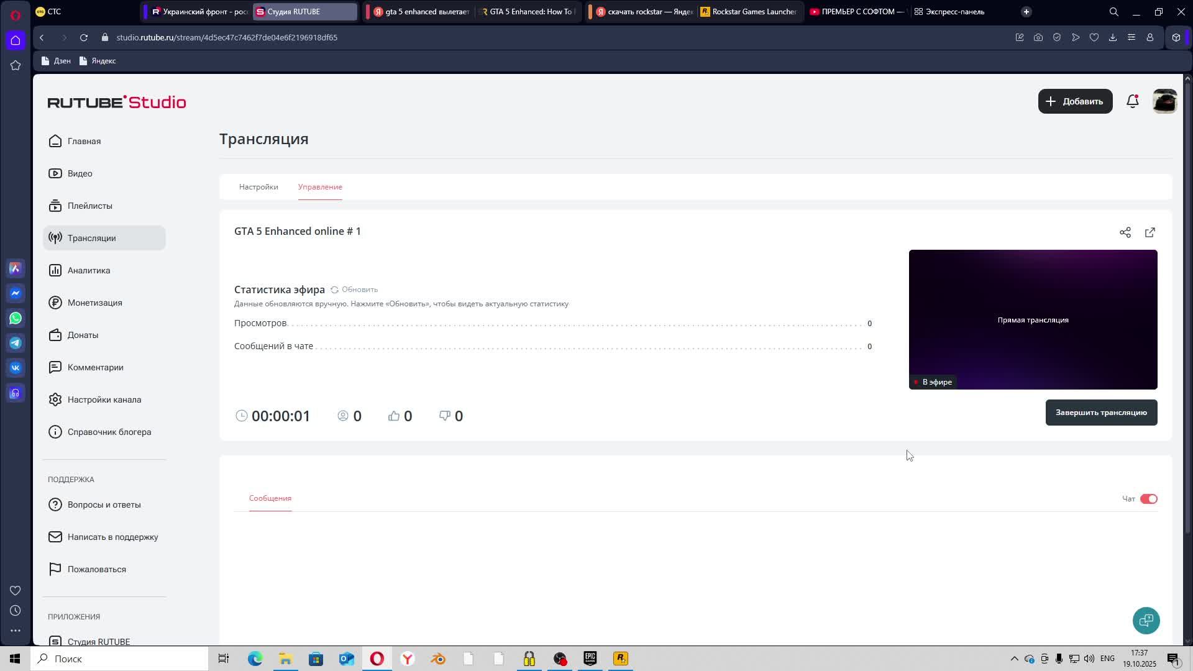
Task: Click Завершить трансляцию button
Action: pyautogui.click(x=1101, y=413)
